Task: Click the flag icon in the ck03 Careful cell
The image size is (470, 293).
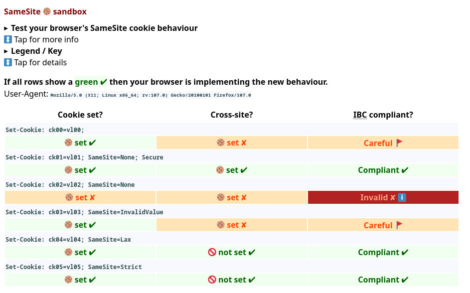Action: click(x=399, y=225)
